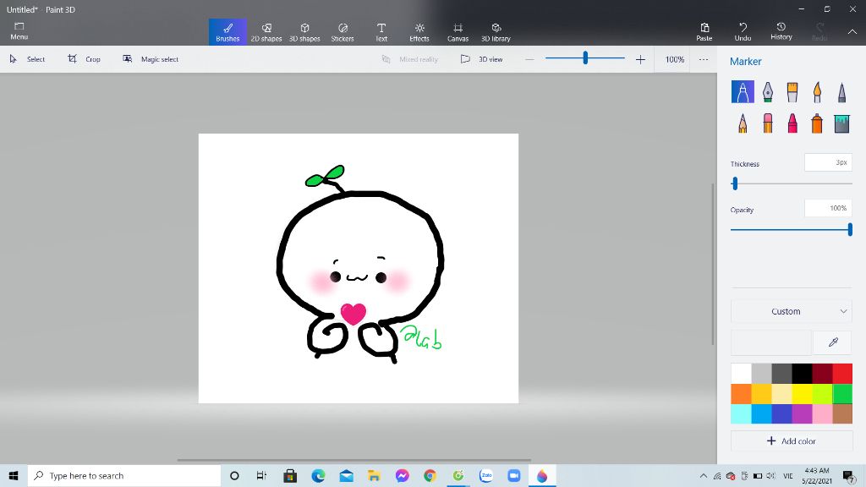The image size is (866, 487).
Task: Select the Eraser tool
Action: click(768, 123)
